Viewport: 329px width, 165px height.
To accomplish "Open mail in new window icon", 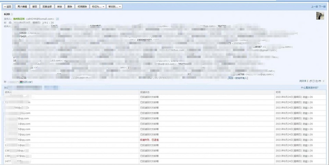I will (x=310, y=81).
